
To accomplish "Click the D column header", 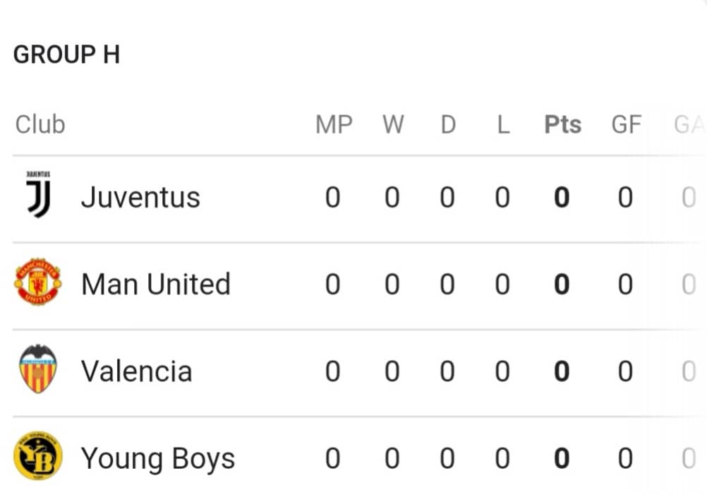I will [x=448, y=124].
